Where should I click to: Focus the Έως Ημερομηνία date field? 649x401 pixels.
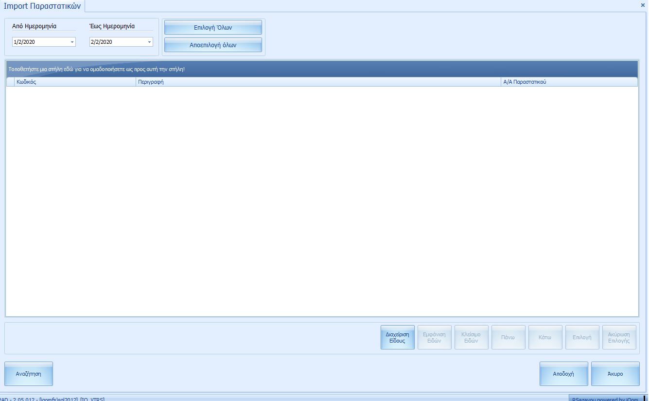pos(118,42)
